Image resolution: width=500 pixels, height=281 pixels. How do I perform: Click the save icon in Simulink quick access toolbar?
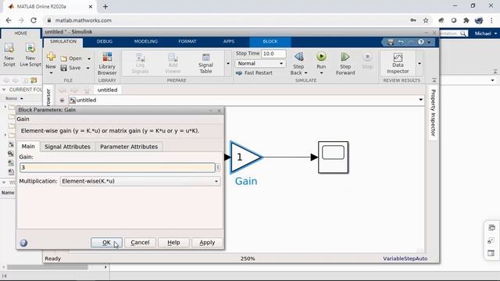pyautogui.click(x=391, y=42)
